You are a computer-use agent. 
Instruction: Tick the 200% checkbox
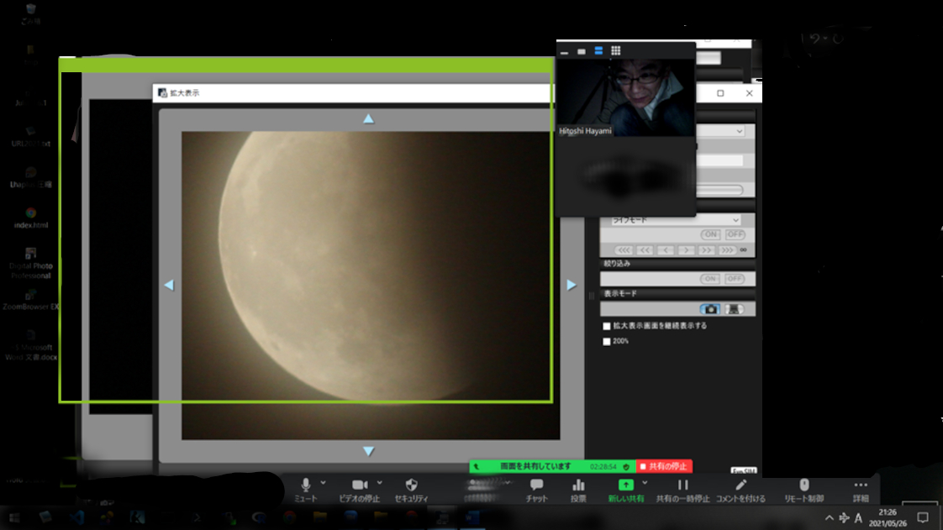[607, 342]
